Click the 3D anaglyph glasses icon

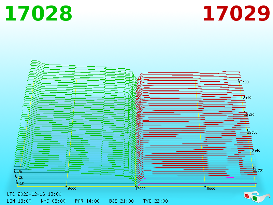click(257, 197)
